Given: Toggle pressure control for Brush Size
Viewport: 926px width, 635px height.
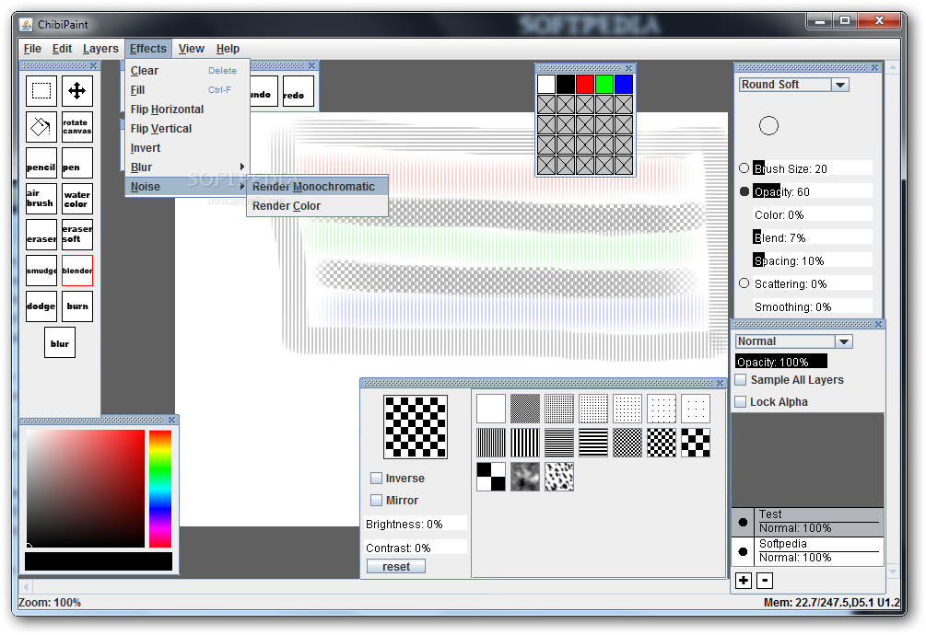Looking at the screenshot, I should click(744, 168).
